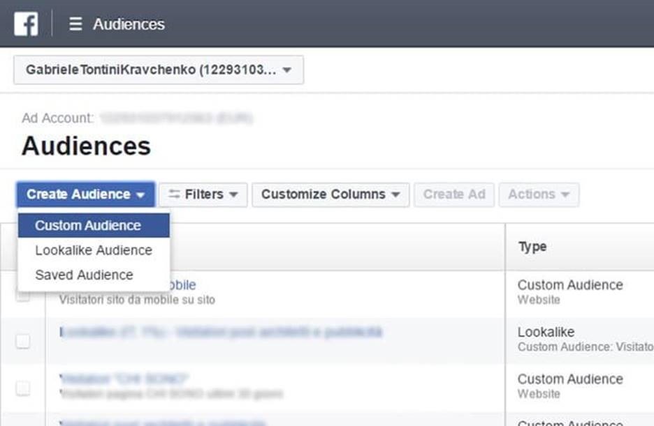Open the CHI SONO visitors audience link
Image resolution: width=654 pixels, height=426 pixels.
124,379
